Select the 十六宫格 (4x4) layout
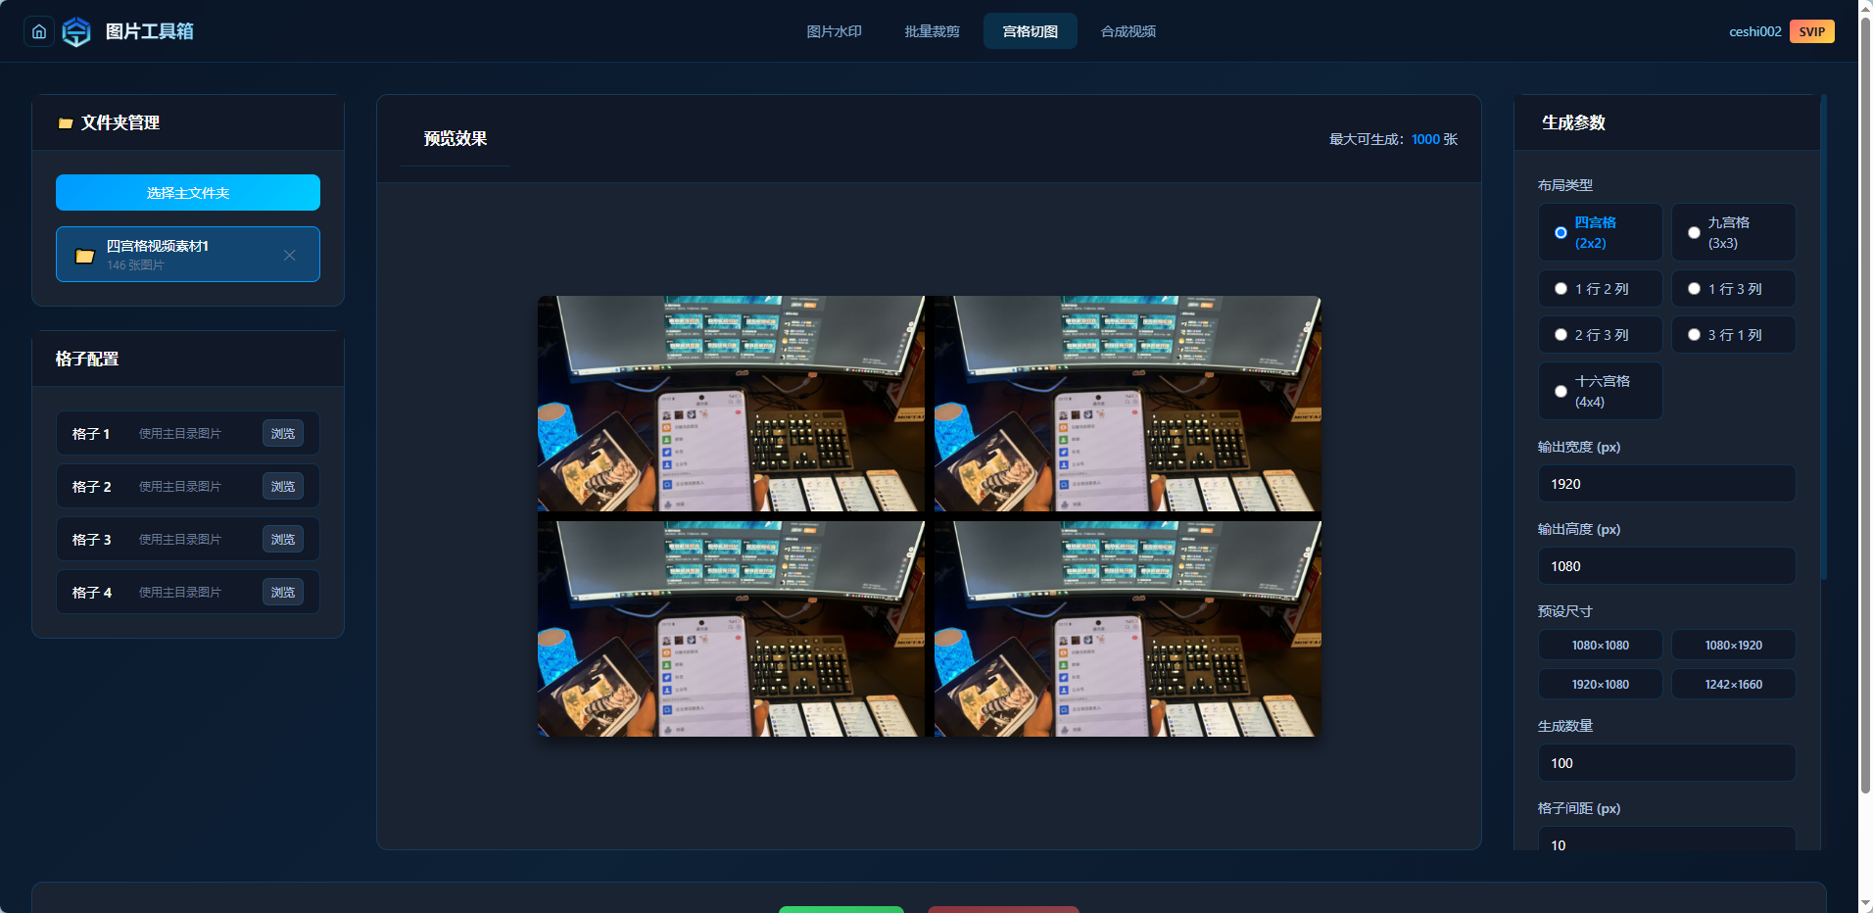Viewport: 1873px width, 913px height. coord(1600,391)
